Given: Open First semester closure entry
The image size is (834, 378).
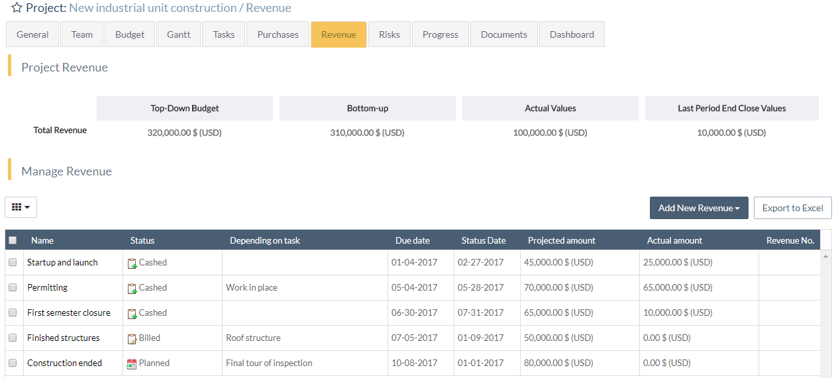Looking at the screenshot, I should (69, 312).
